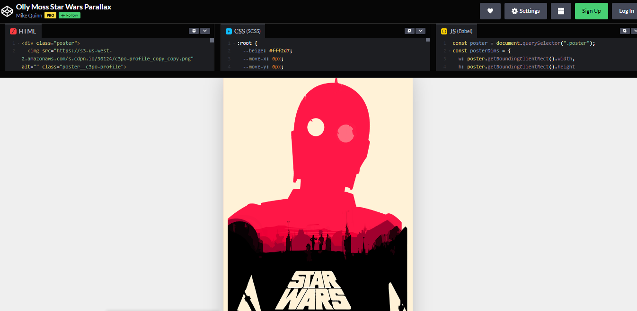Click the CodePen logo icon
637x311 pixels.
point(7,11)
